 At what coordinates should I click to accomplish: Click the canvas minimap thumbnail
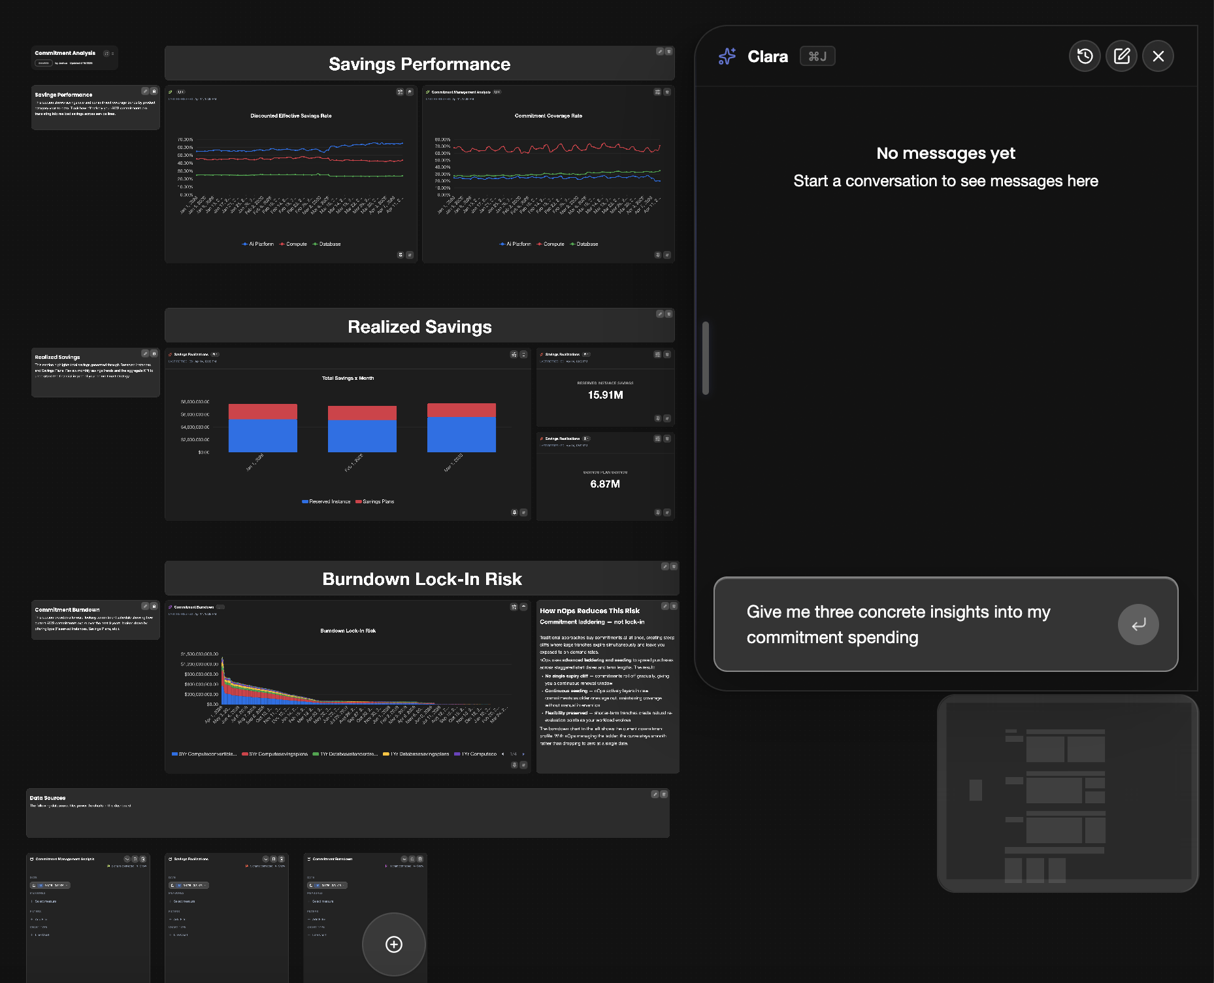1067,793
